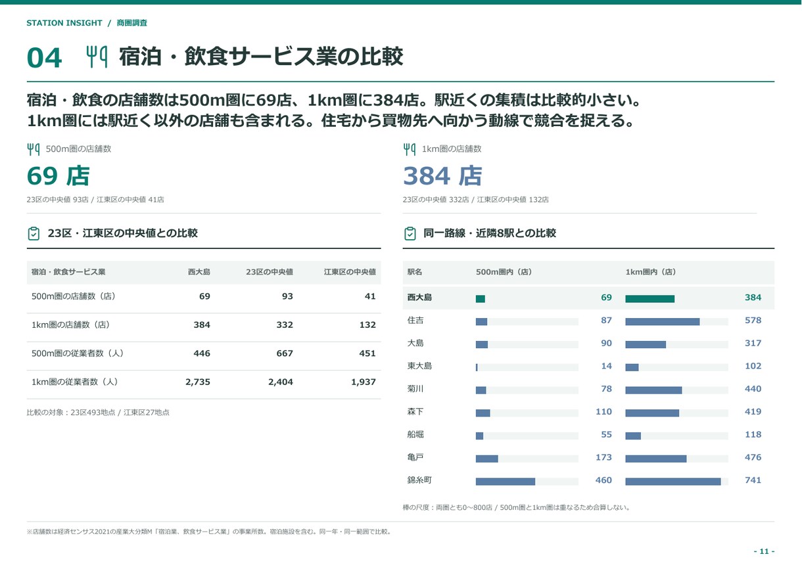802x567 pixels.
Task: Click the 宿泊・飲食サービス業 column header
Action: pos(68,272)
